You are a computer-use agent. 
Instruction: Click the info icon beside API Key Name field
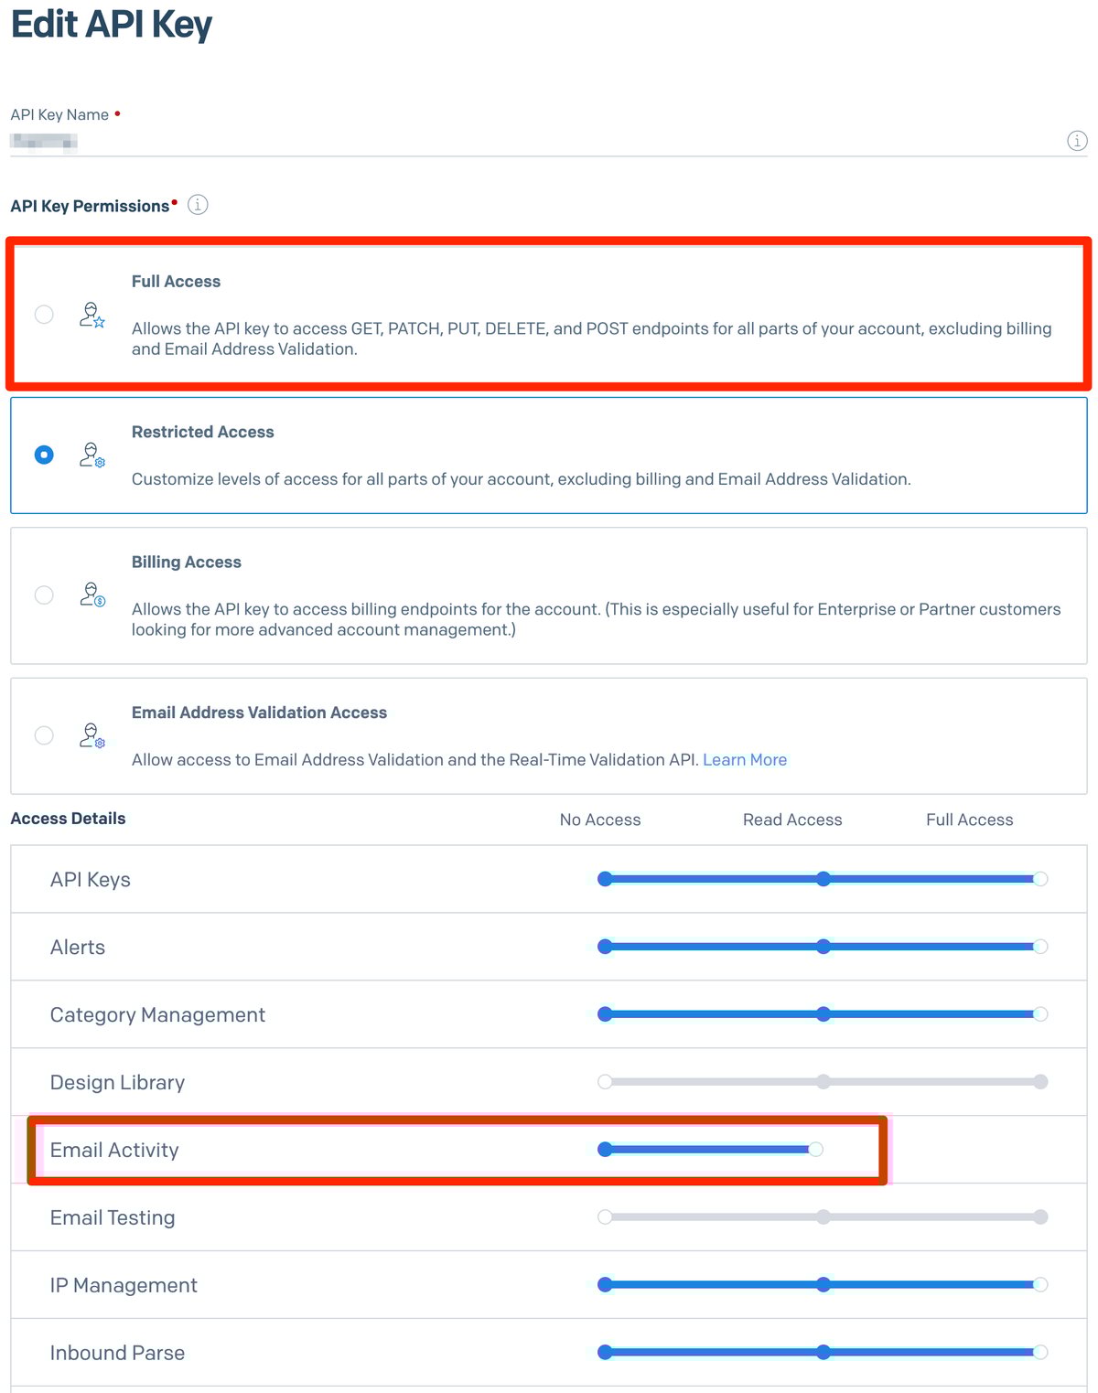click(x=1076, y=141)
